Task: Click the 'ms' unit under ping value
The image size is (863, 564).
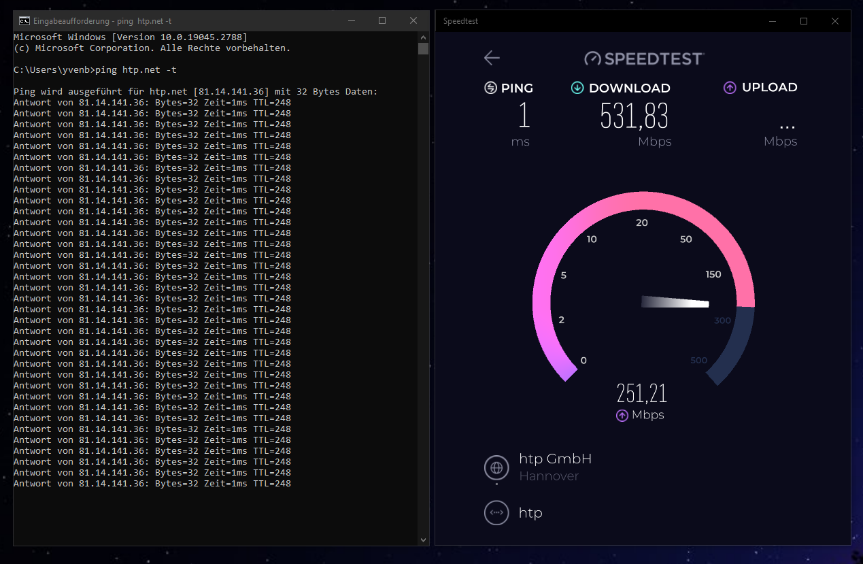Action: [520, 142]
